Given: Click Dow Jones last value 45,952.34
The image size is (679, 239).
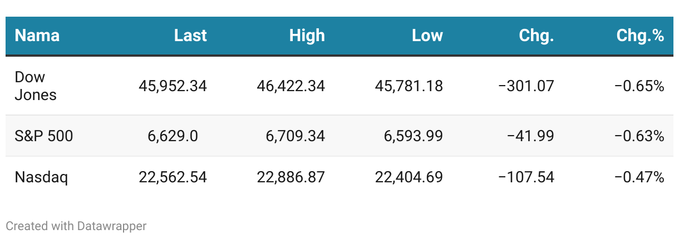Looking at the screenshot, I should [173, 86].
